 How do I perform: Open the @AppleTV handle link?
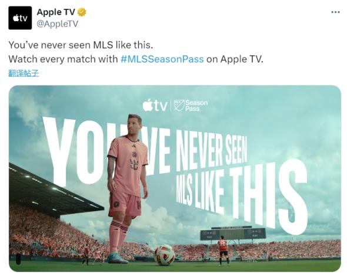pyautogui.click(x=57, y=23)
